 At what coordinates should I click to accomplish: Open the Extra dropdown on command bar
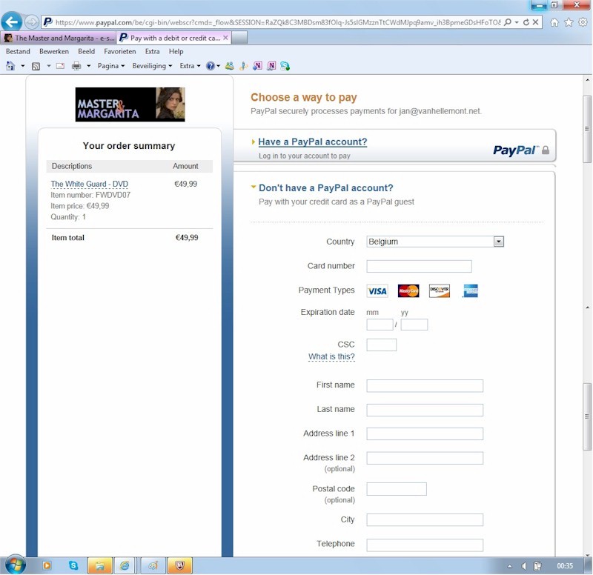pos(190,66)
